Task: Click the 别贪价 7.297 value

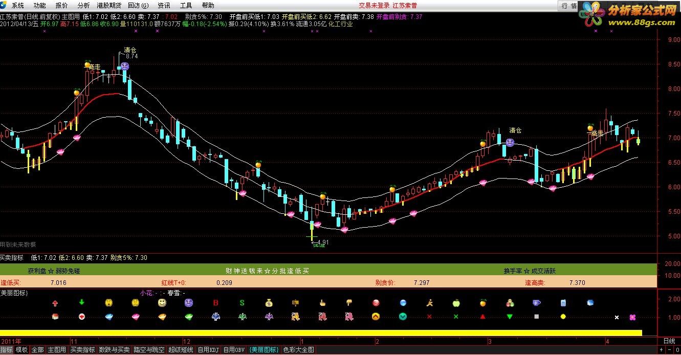Action: (x=422, y=282)
